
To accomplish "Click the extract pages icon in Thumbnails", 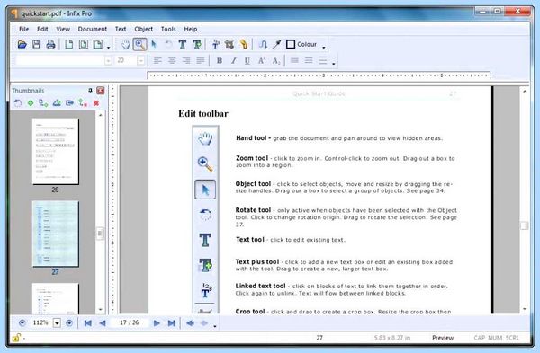I will pos(69,102).
